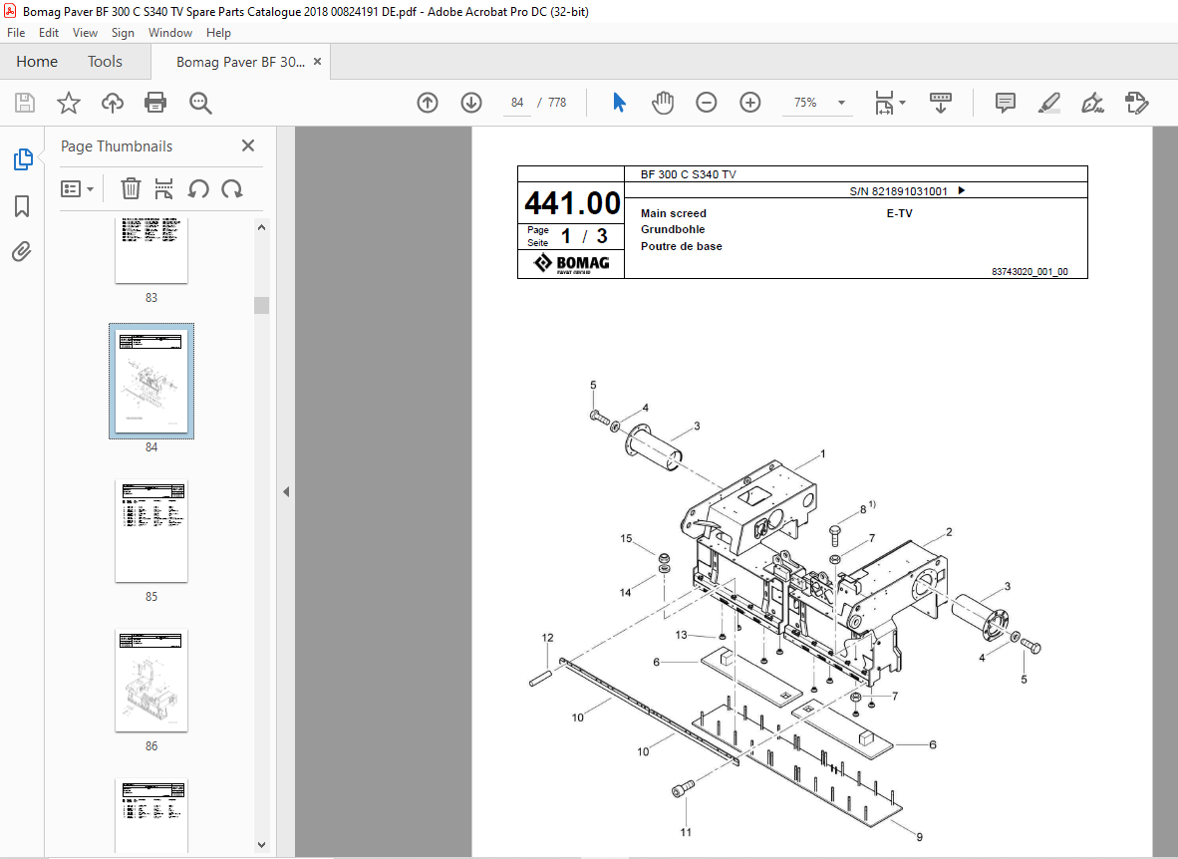1178x859 pixels.
Task: Select page 85 thumbnail
Action: point(151,530)
